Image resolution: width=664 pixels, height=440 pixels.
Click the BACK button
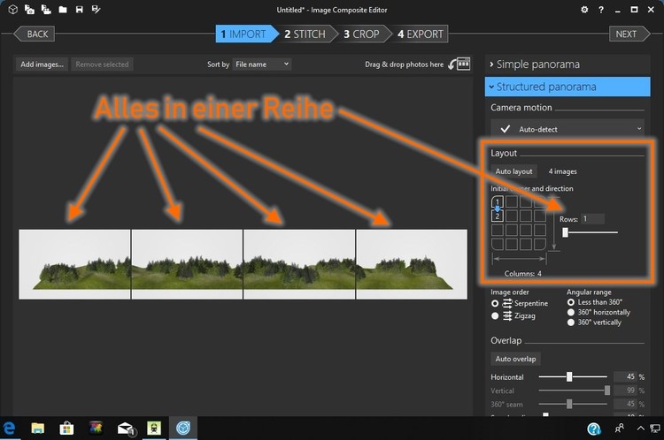click(35, 34)
